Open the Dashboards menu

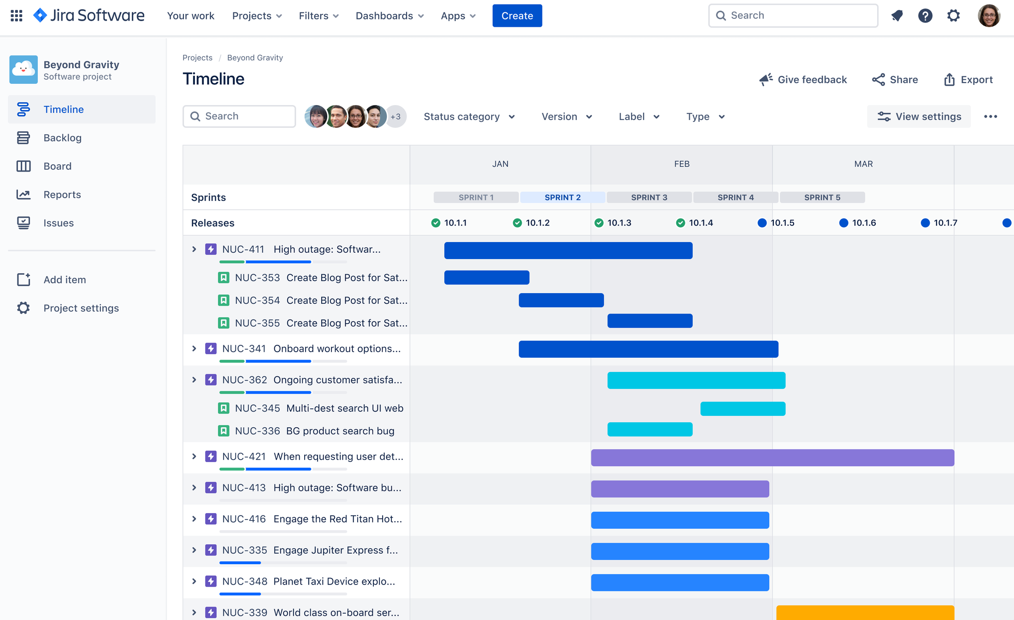point(389,15)
